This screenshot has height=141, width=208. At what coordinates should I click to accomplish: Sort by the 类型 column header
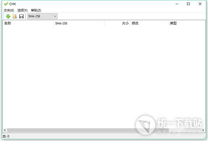[x=187, y=23]
